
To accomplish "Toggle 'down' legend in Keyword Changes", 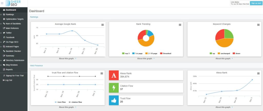I will (236, 53).
